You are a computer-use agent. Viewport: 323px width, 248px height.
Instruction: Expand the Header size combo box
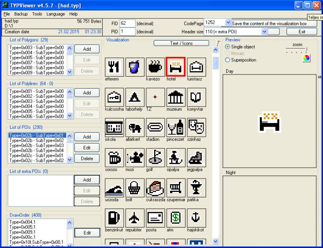pyautogui.click(x=265, y=32)
